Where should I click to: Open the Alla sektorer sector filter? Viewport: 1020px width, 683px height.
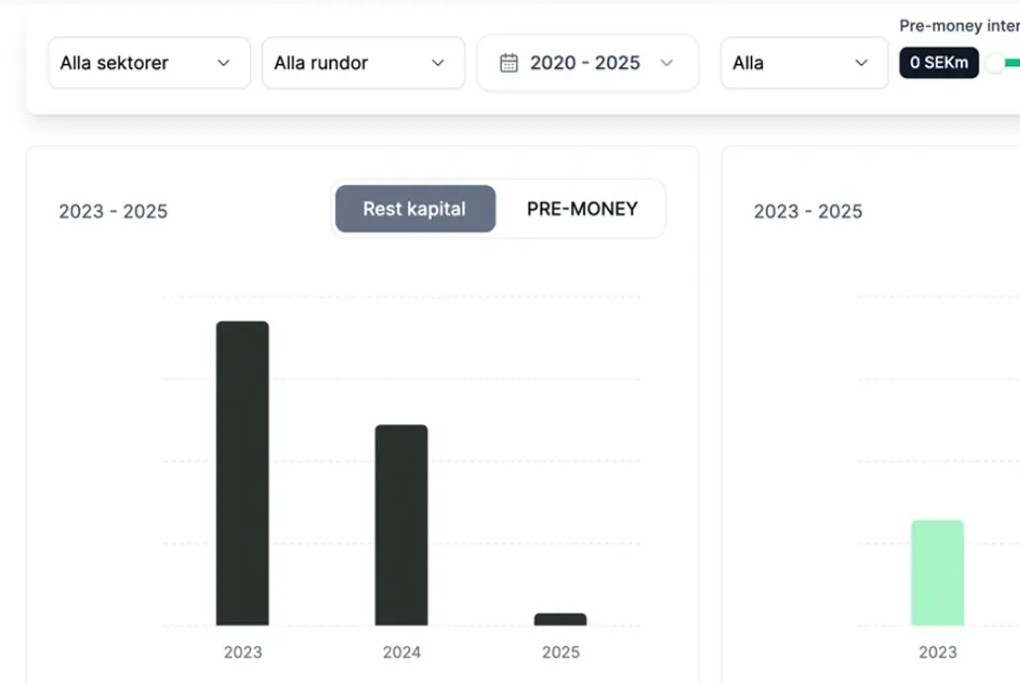(x=148, y=63)
